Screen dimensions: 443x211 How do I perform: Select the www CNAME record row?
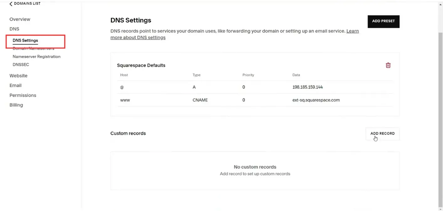255,100
